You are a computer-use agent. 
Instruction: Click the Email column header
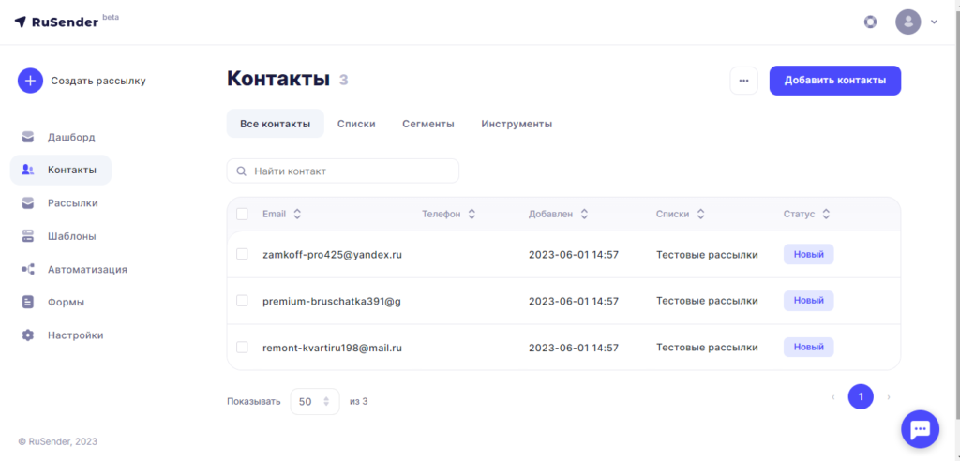pyautogui.click(x=275, y=214)
